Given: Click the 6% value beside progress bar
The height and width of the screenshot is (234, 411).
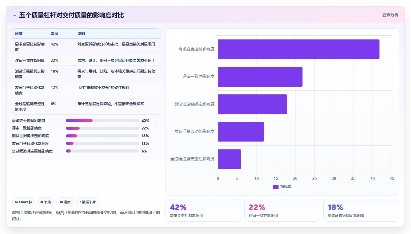Looking at the screenshot, I should pyautogui.click(x=144, y=151).
